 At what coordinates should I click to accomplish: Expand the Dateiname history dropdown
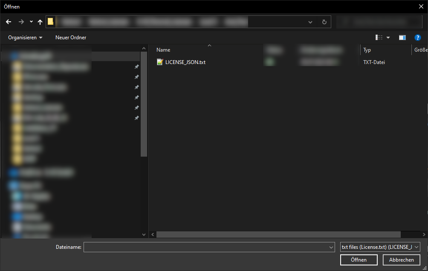(x=332, y=247)
